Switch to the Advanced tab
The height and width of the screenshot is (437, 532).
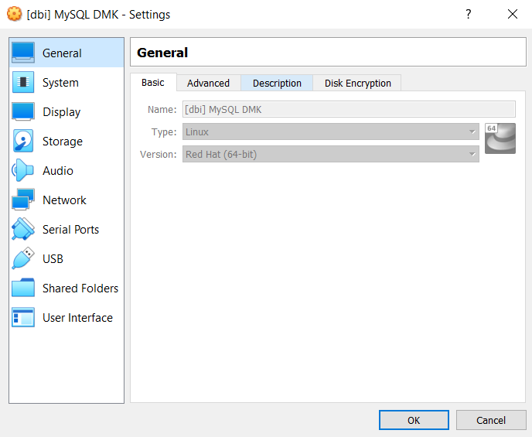click(x=208, y=83)
